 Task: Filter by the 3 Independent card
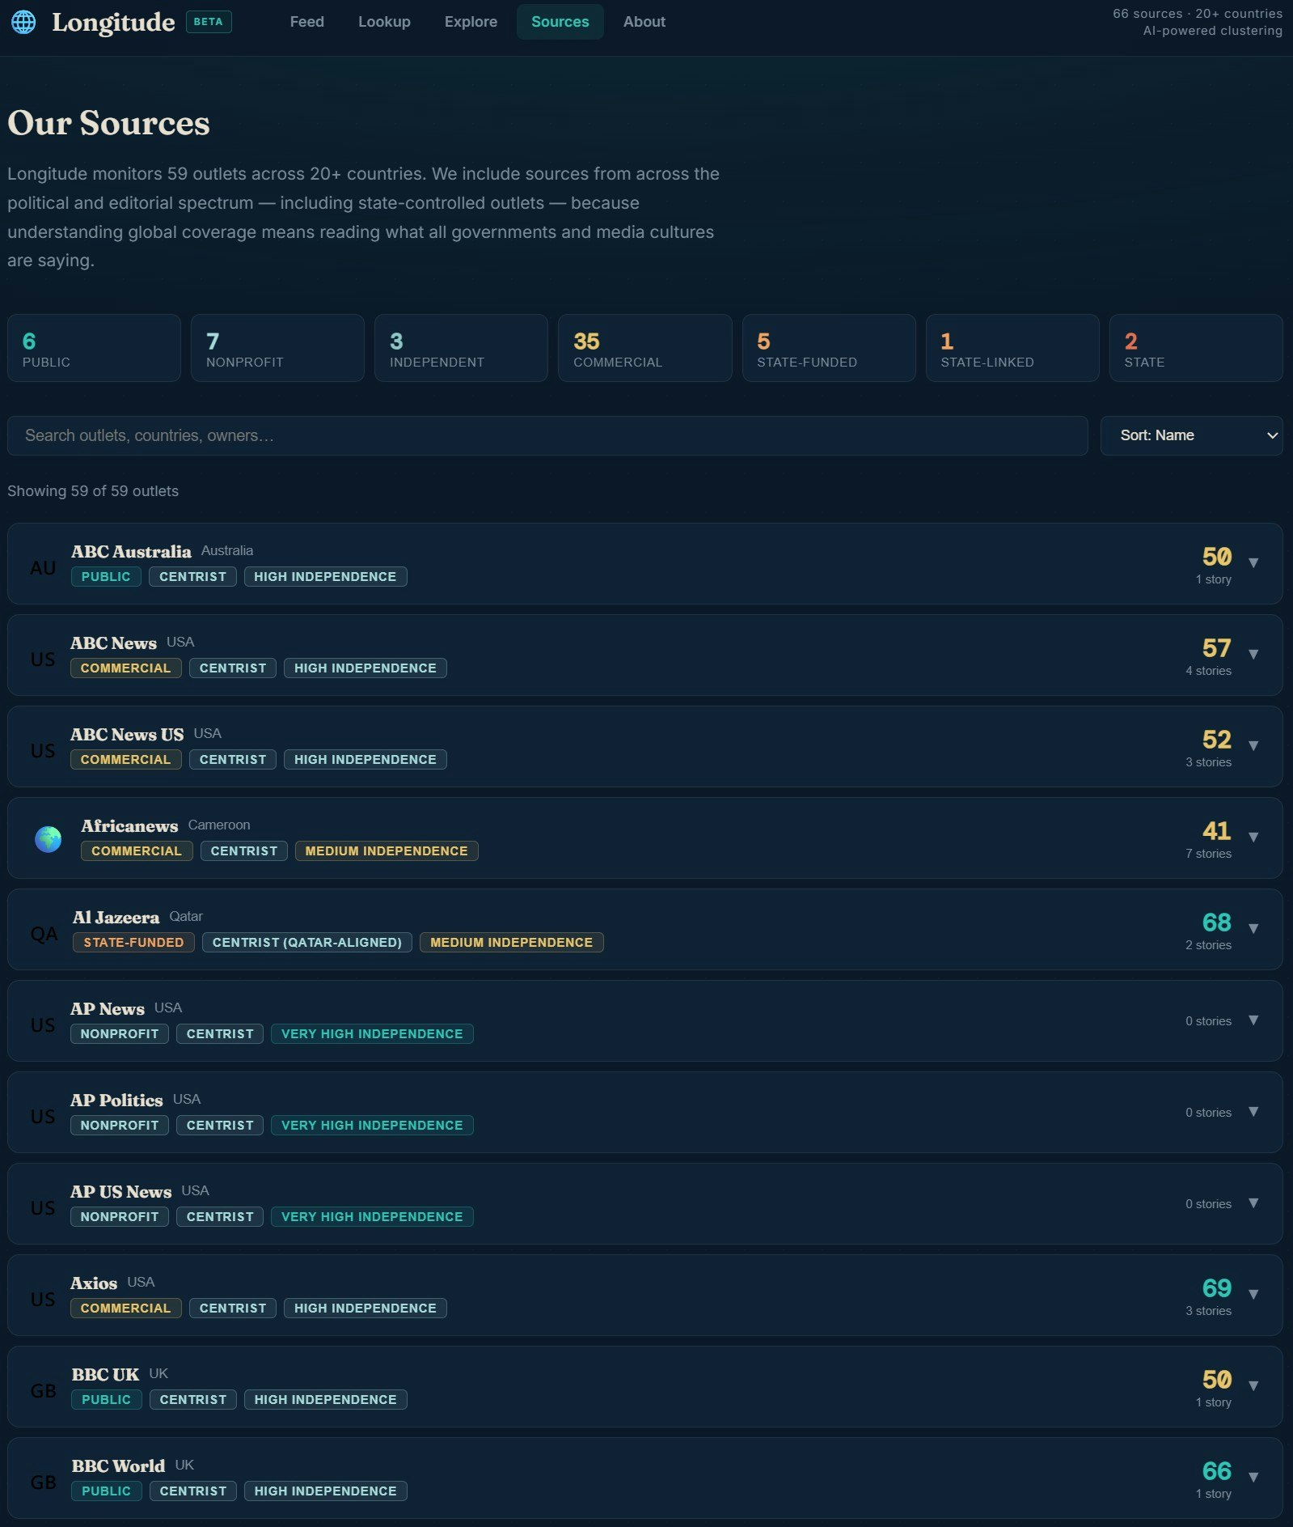pos(461,348)
